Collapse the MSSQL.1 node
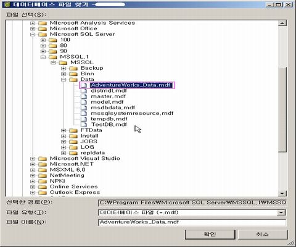This screenshot has height=247, width=296. [x=43, y=57]
